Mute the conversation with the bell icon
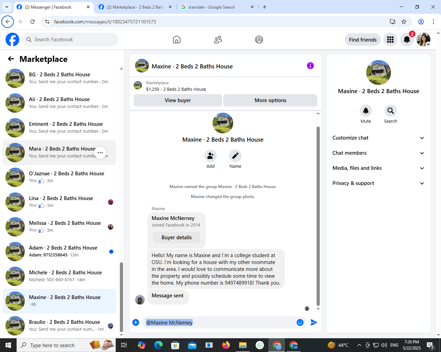This screenshot has height=352, width=441. [366, 111]
